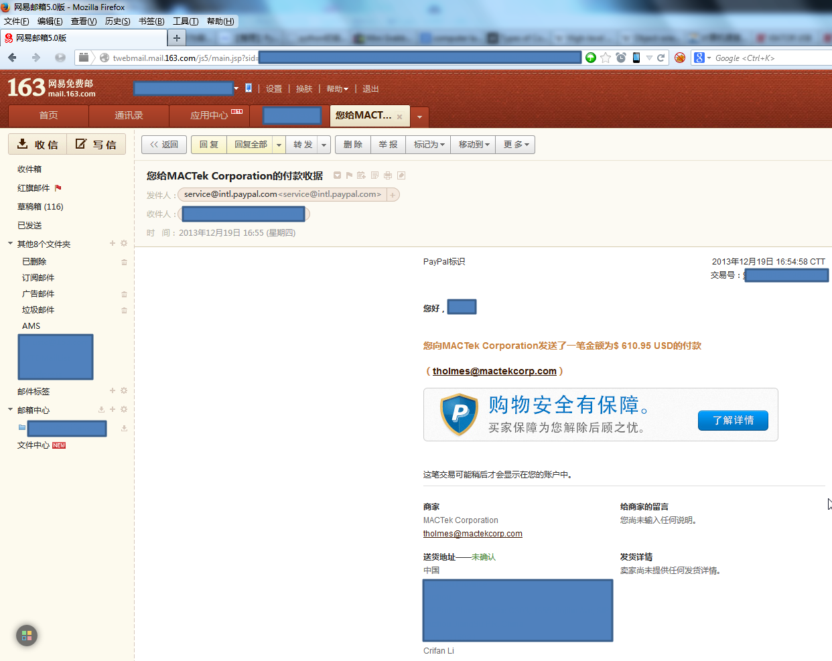Expand the 帮助 dropdown in header

tap(337, 88)
